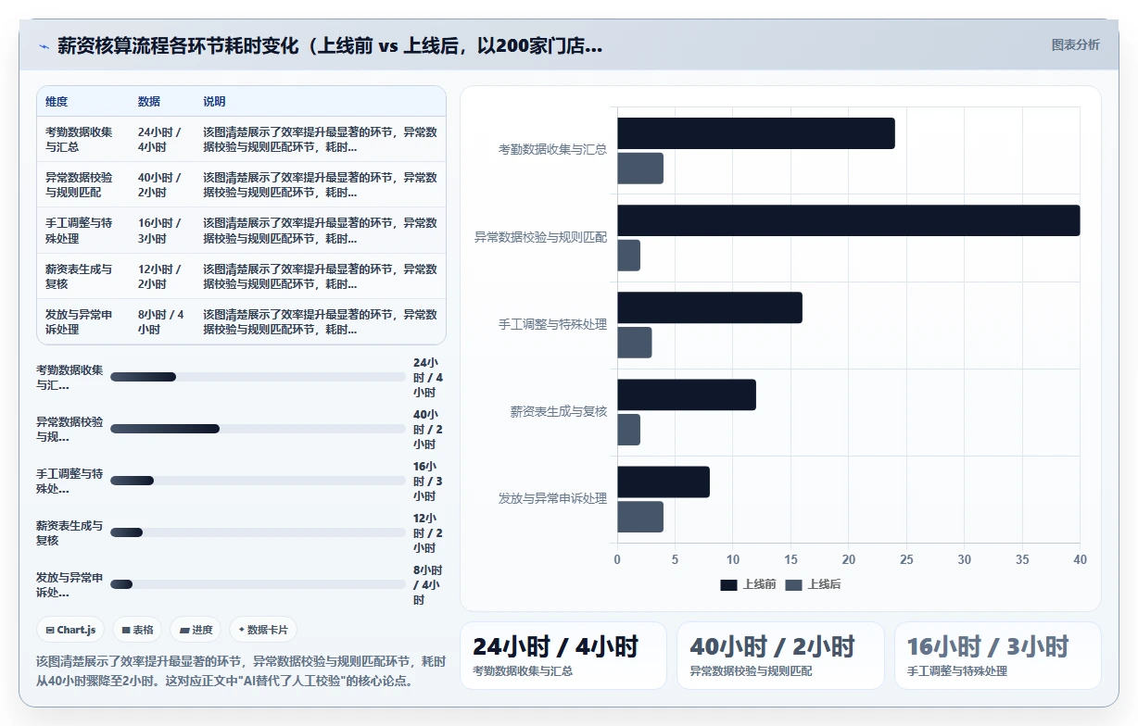Toggle the 上线后 legend color box
The width and height of the screenshot is (1138, 726).
pos(793,584)
